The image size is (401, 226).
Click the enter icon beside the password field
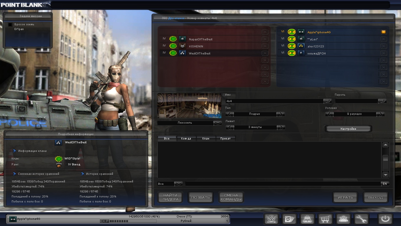click(x=382, y=101)
